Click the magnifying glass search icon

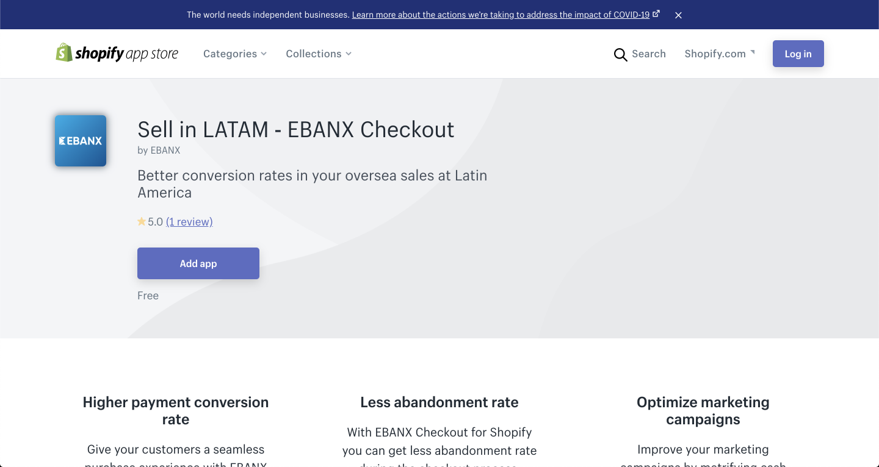click(x=620, y=55)
